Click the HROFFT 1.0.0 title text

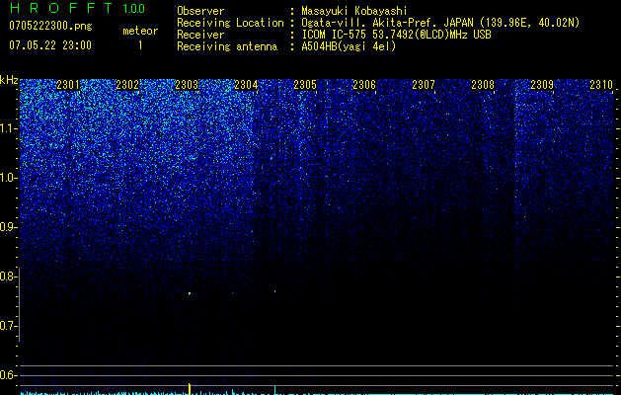pyautogui.click(x=77, y=8)
